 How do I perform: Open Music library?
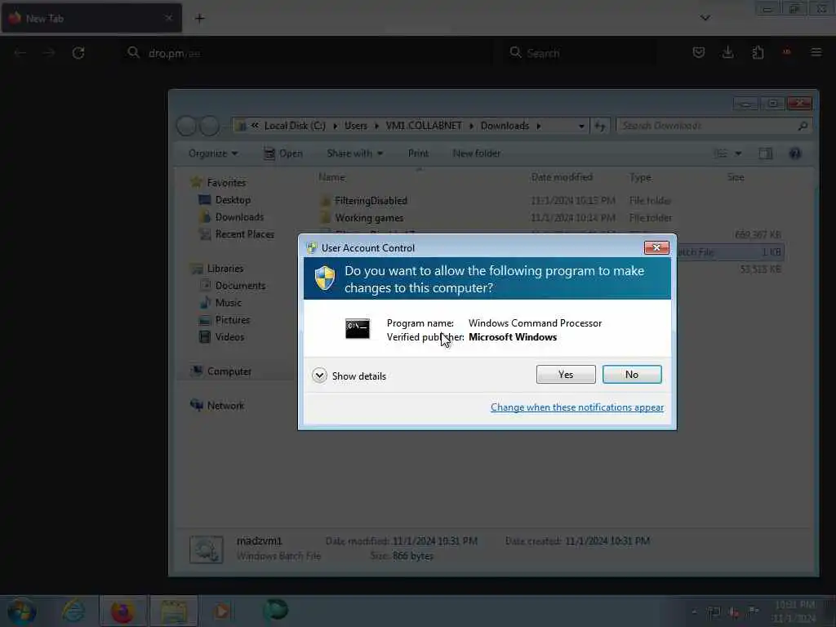(229, 302)
